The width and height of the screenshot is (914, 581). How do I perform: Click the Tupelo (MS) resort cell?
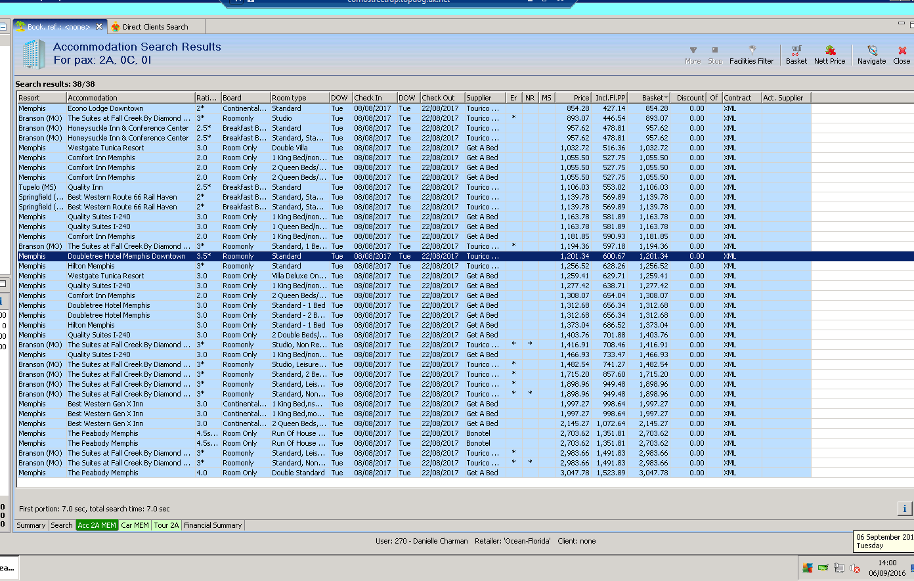37,187
